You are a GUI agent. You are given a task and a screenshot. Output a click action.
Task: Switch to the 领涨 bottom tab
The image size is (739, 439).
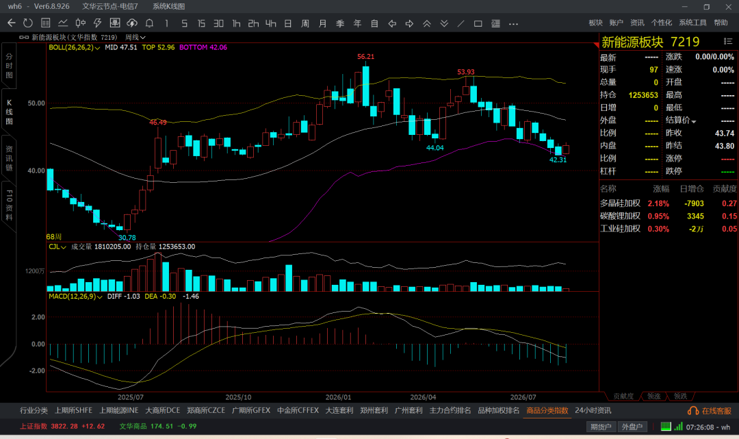click(653, 396)
